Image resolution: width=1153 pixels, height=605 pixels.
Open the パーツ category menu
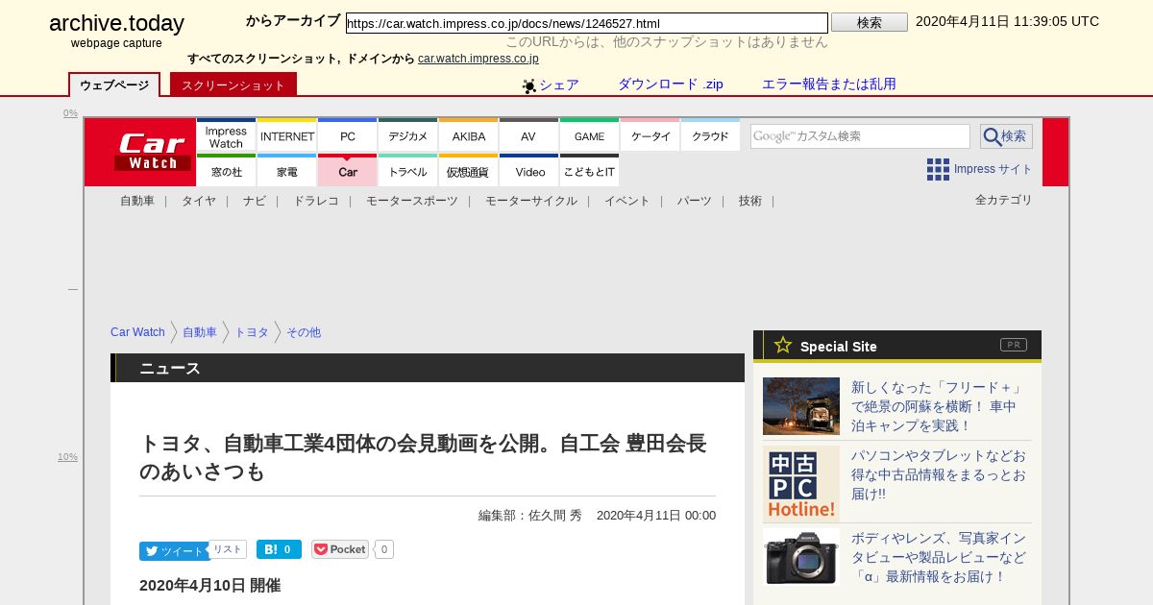[695, 201]
